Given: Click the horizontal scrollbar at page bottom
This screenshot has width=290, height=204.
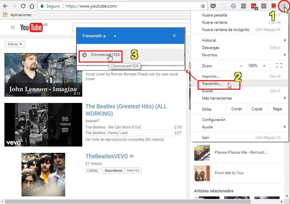Looking at the screenshot, I should point(128,201).
